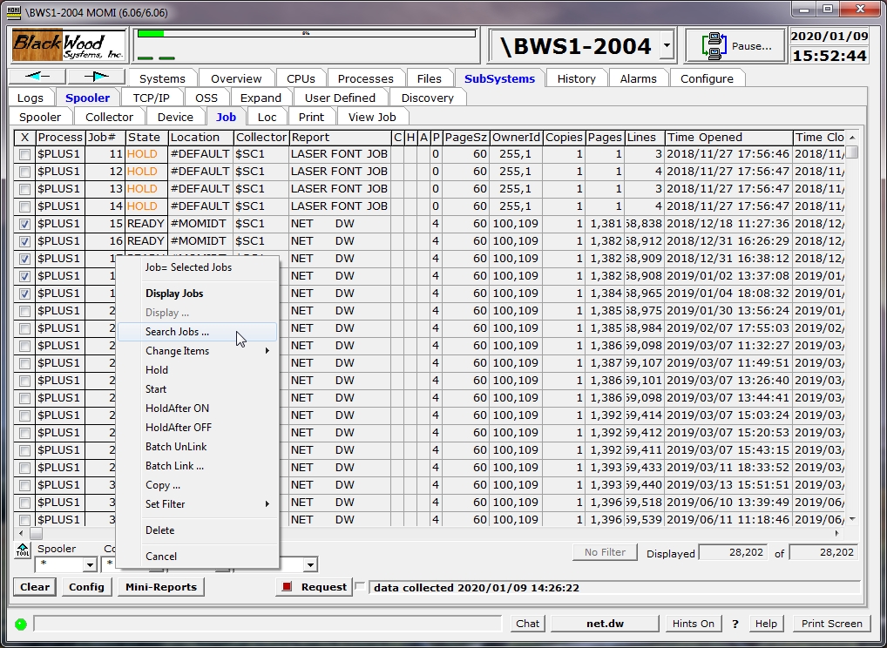Click the horizontal scrollbar thumb in job table

[x=36, y=533]
